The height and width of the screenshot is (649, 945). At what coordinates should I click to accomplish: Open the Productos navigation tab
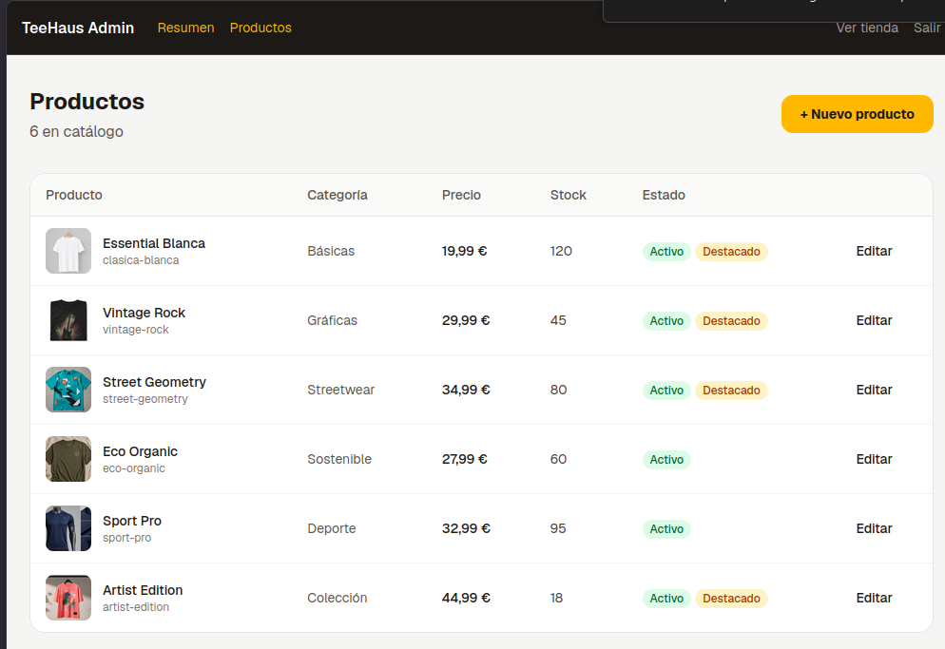(260, 28)
